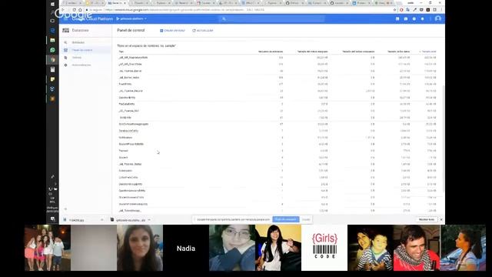The height and width of the screenshot is (277, 492).
Task: Go to Chrome's home page icon
Action: pos(80,10)
